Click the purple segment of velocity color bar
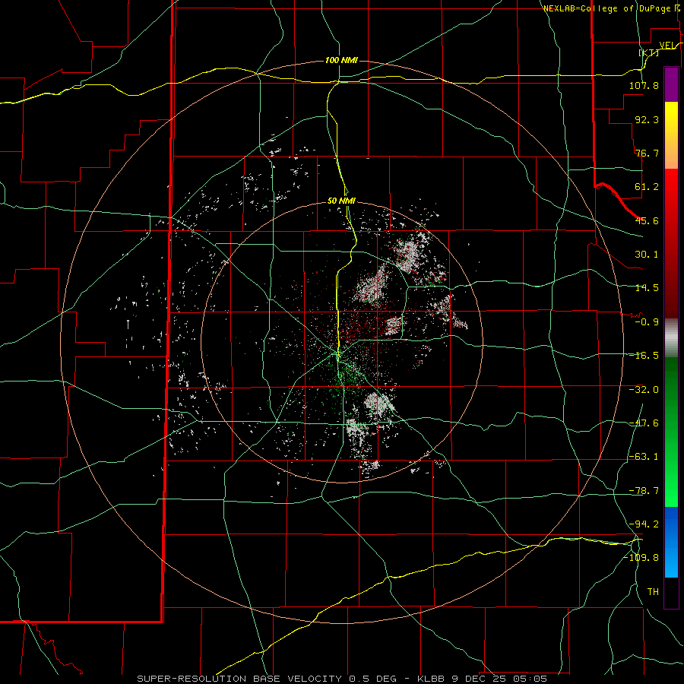 [671, 84]
